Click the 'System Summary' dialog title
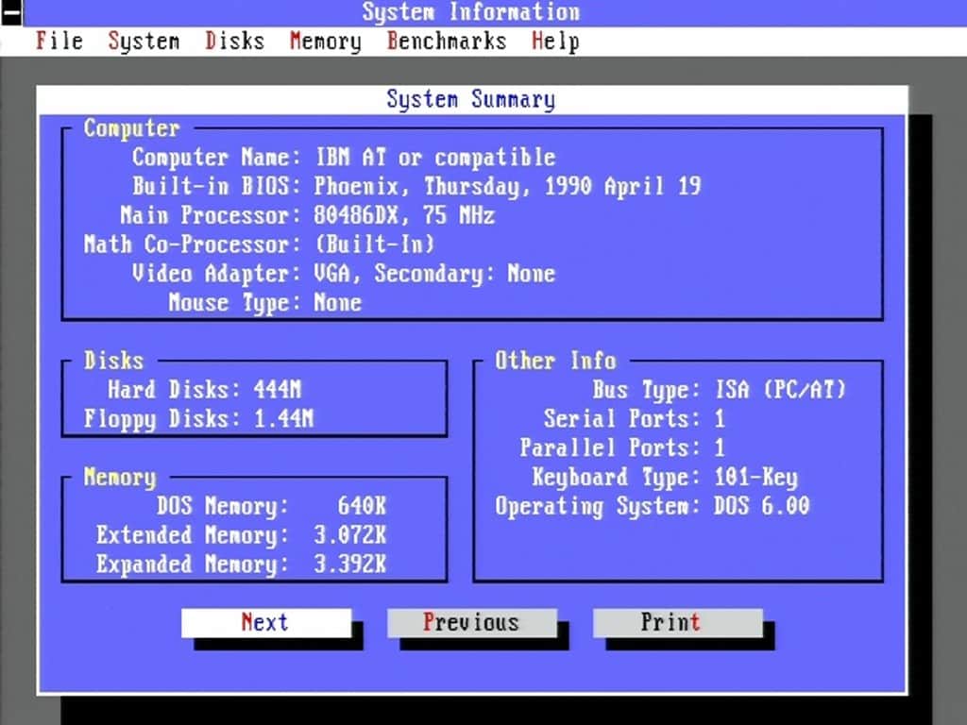 coord(470,99)
